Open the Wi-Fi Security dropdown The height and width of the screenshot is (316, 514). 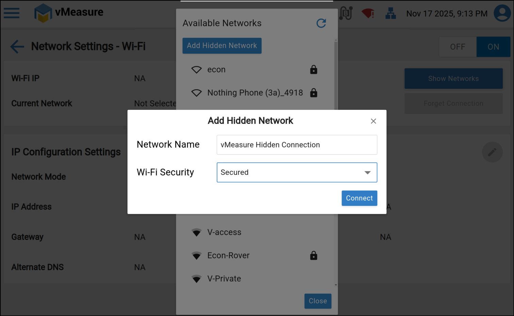[297, 172]
